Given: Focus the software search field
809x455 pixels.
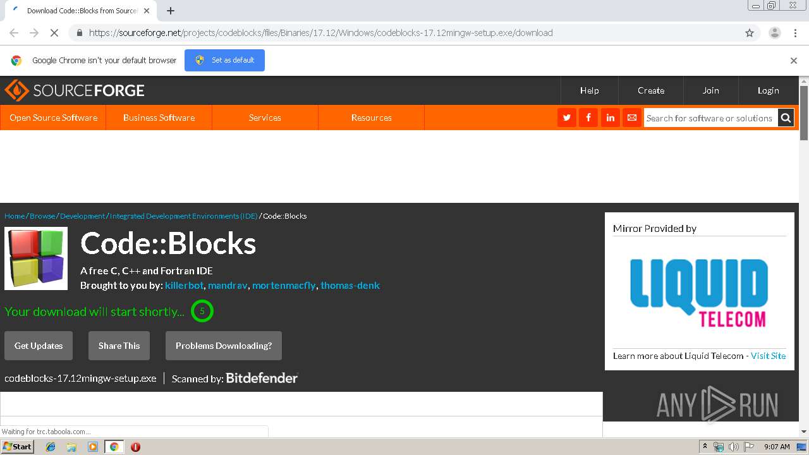Looking at the screenshot, I should [710, 118].
